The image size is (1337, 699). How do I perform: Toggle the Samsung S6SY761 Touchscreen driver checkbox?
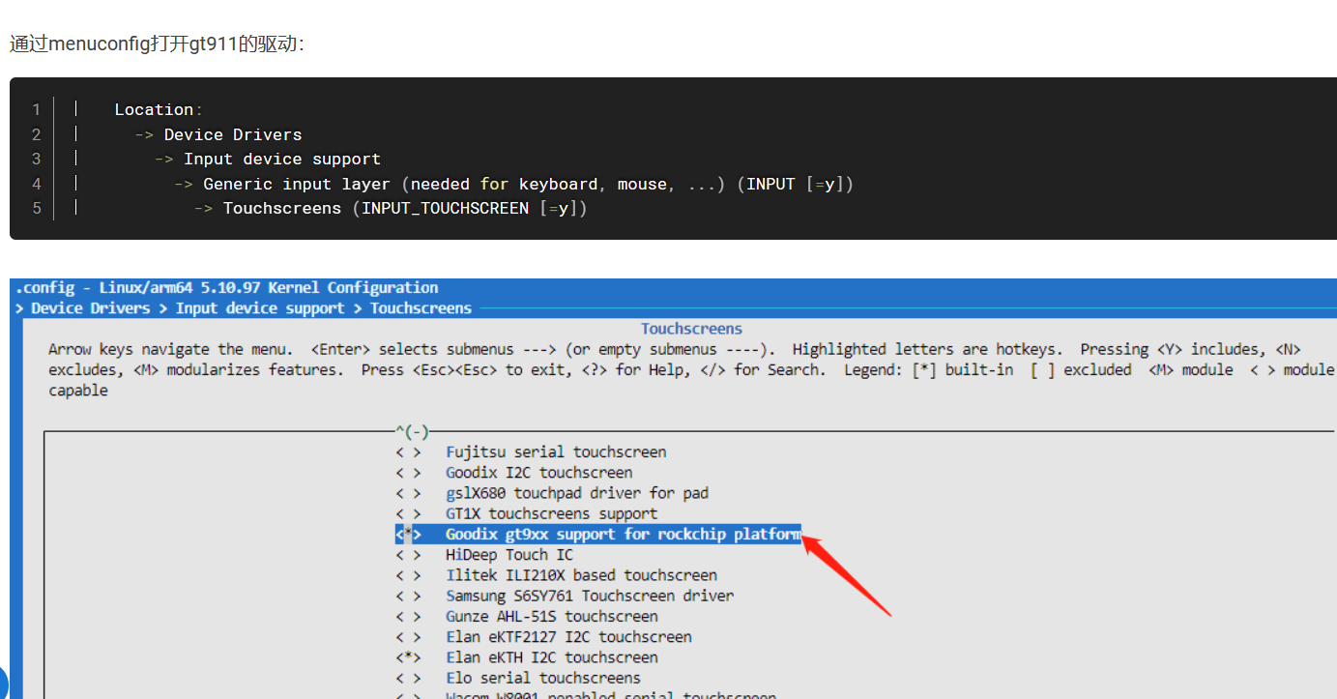[408, 596]
